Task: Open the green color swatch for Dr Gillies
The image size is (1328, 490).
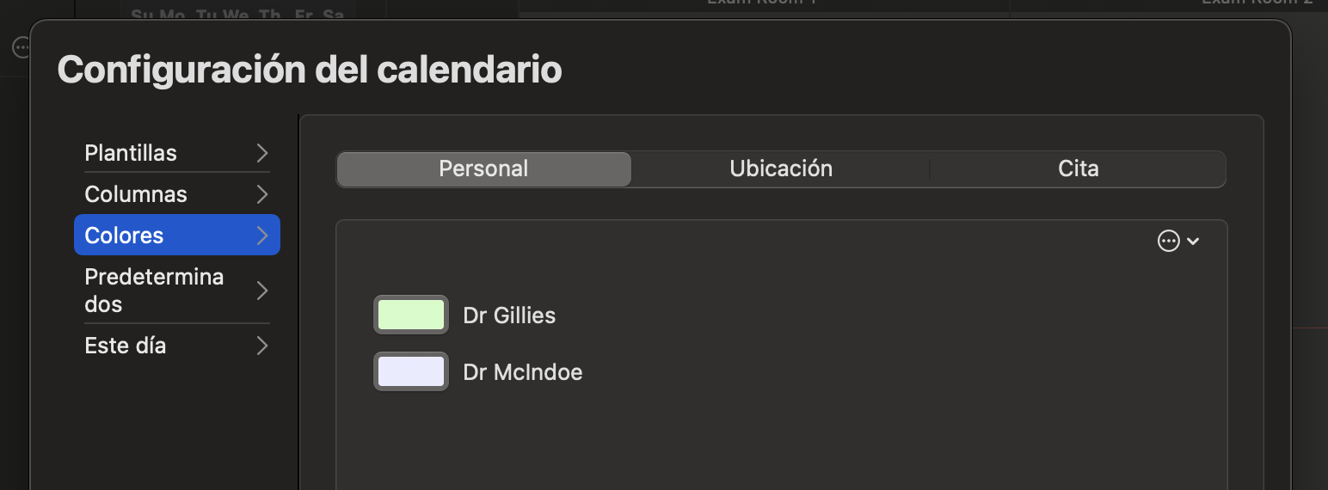Action: pos(411,315)
